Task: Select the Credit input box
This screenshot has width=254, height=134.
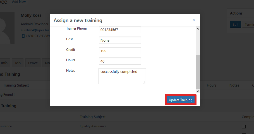Action: tap(120, 51)
